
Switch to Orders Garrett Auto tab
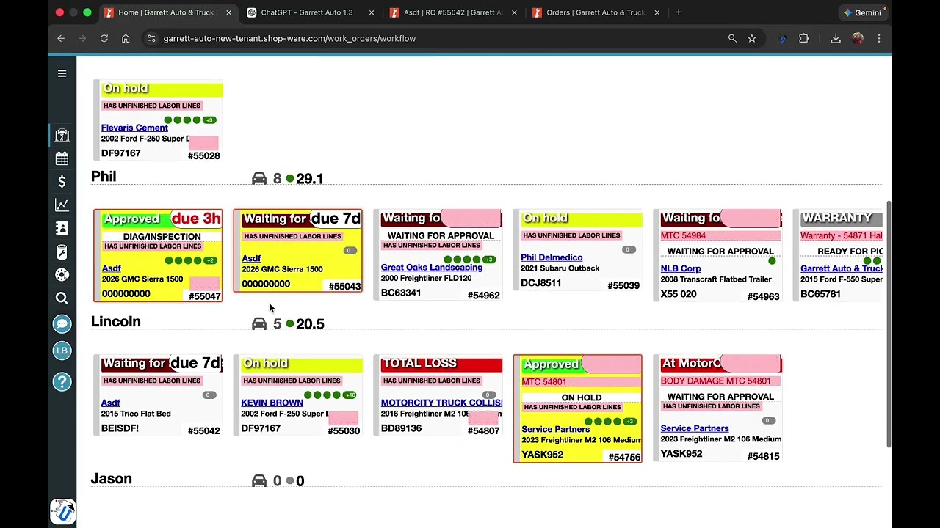pos(596,12)
